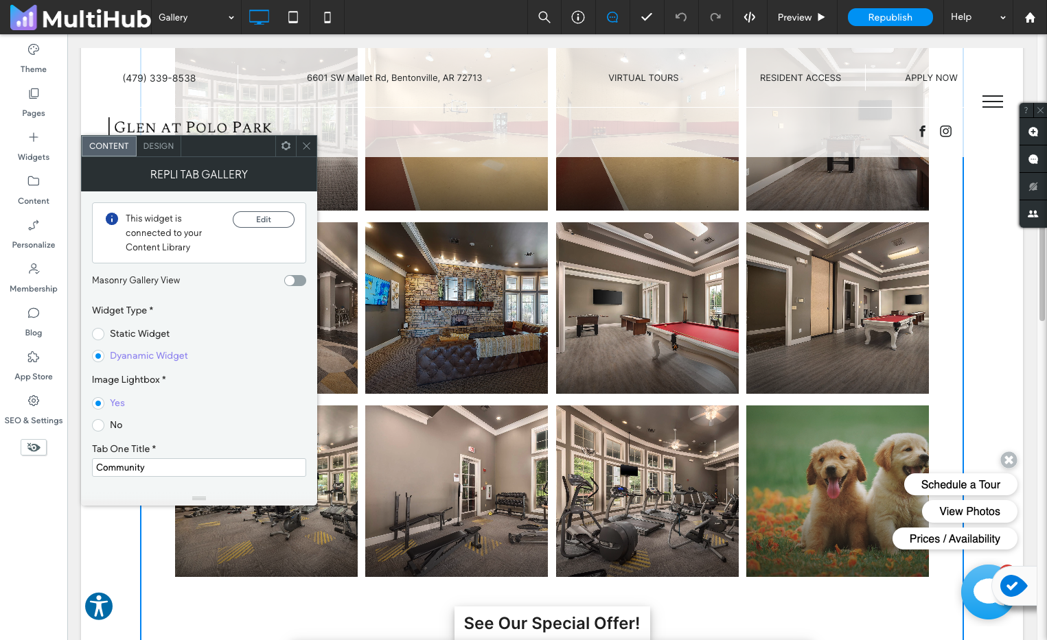Click the Schedule a Tour button
1047x640 pixels.
click(960, 484)
